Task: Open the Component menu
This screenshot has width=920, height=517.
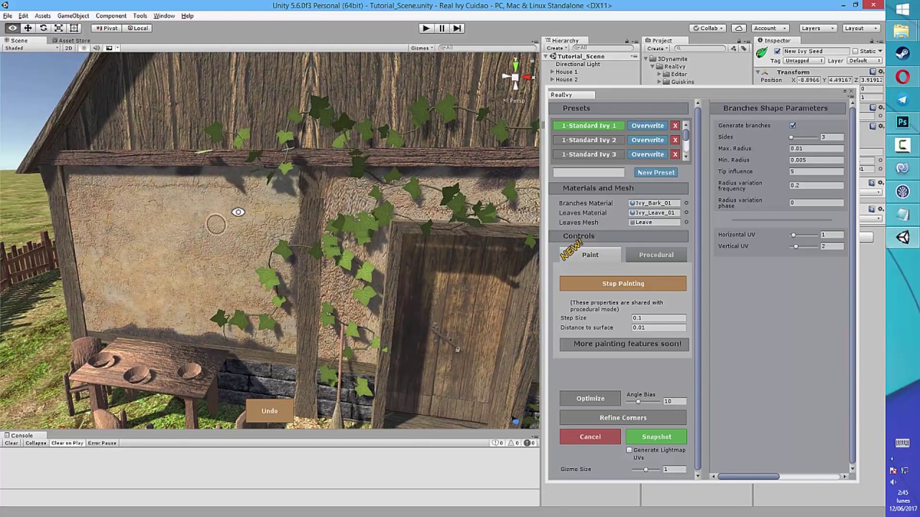Action: click(x=111, y=16)
